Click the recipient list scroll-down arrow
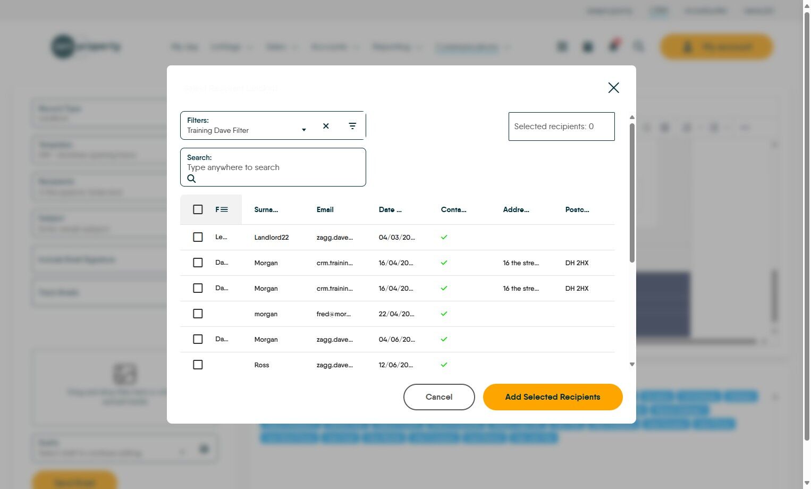This screenshot has height=489, width=811. [632, 365]
